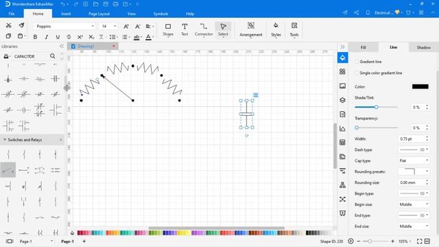
Task: Select Single color gradient line option
Action: click(357, 73)
